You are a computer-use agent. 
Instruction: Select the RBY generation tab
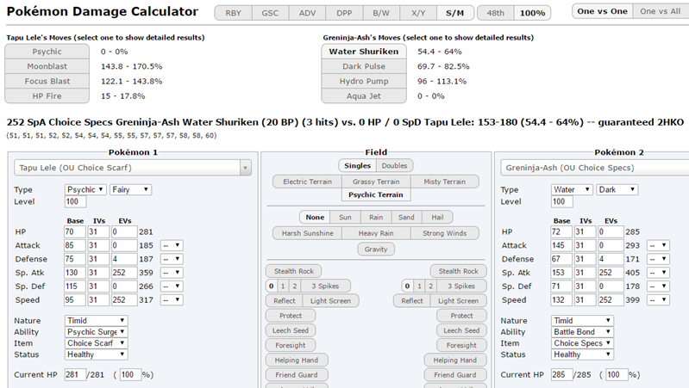(x=234, y=13)
